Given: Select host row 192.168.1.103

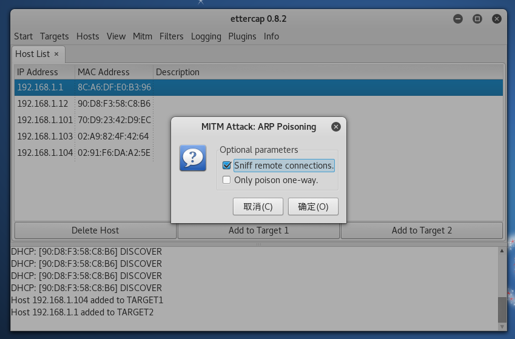Looking at the screenshot, I should (x=258, y=136).
